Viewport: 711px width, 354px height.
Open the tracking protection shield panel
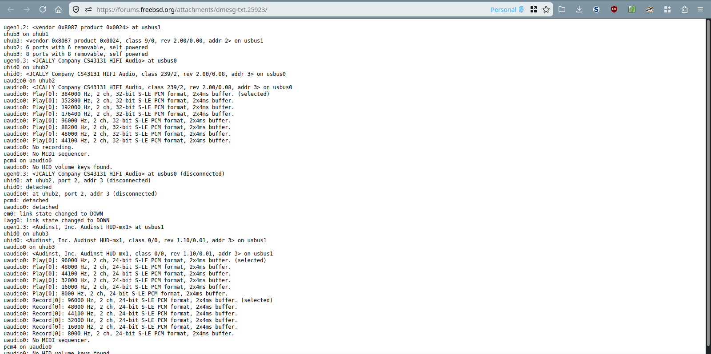point(76,9)
